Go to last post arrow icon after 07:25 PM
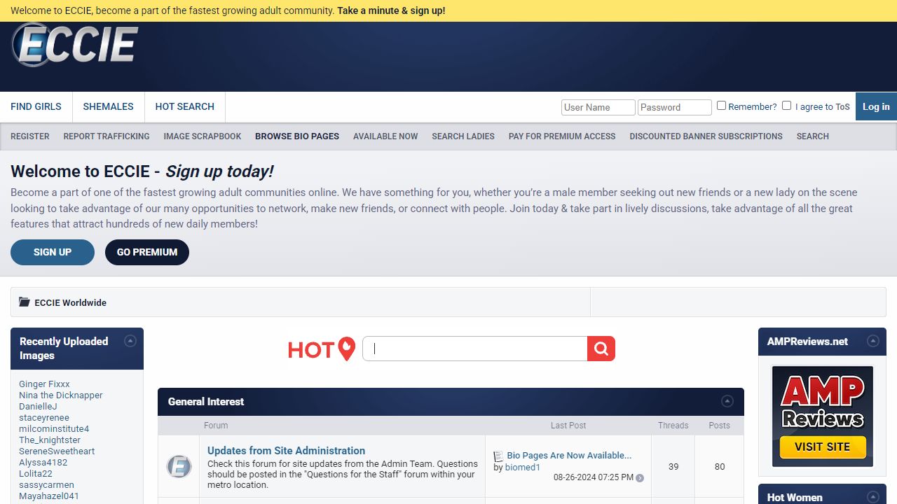 (640, 478)
